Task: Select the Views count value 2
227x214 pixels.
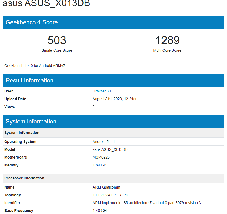Action: coord(94,107)
